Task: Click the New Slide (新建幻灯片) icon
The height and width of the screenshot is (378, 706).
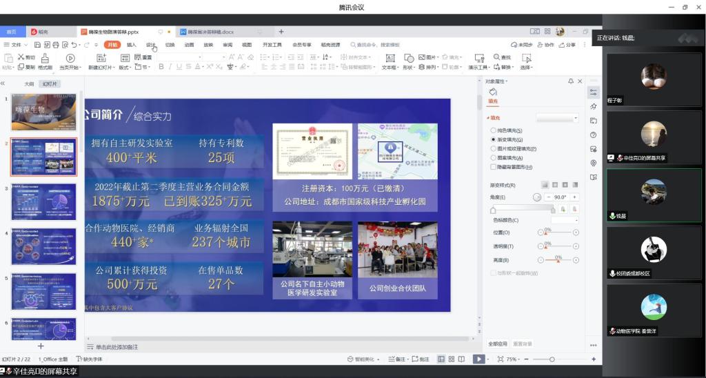Action: (100, 58)
